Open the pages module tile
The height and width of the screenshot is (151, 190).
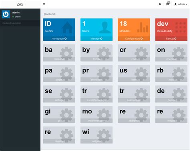(59, 73)
